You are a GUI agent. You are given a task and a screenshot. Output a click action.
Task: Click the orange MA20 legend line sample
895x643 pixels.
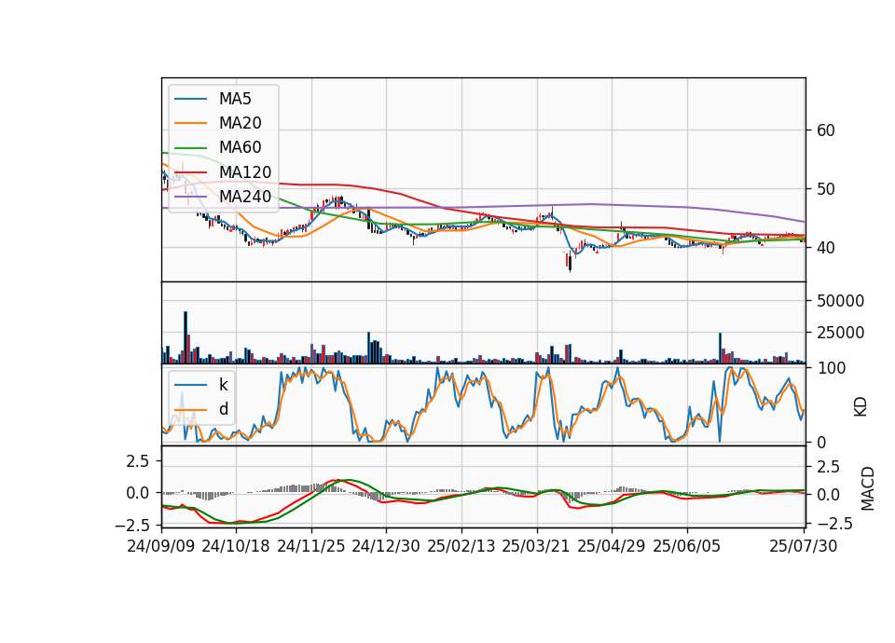click(x=190, y=123)
